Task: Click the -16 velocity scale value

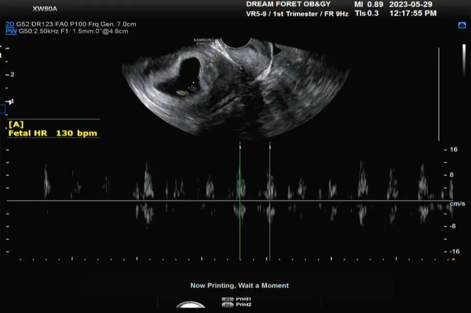Action: (454, 252)
